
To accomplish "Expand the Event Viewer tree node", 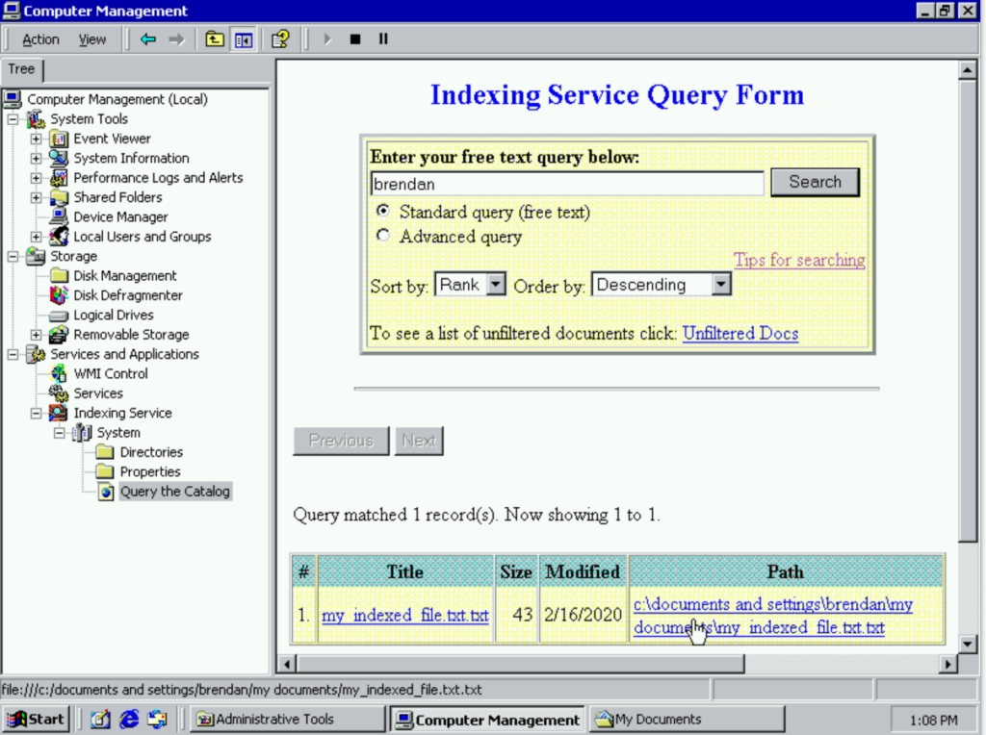I will click(x=36, y=138).
